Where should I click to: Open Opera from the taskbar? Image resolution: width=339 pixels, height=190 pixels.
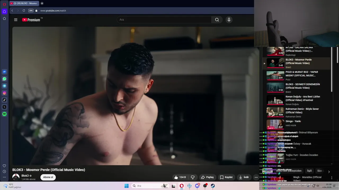point(181,186)
